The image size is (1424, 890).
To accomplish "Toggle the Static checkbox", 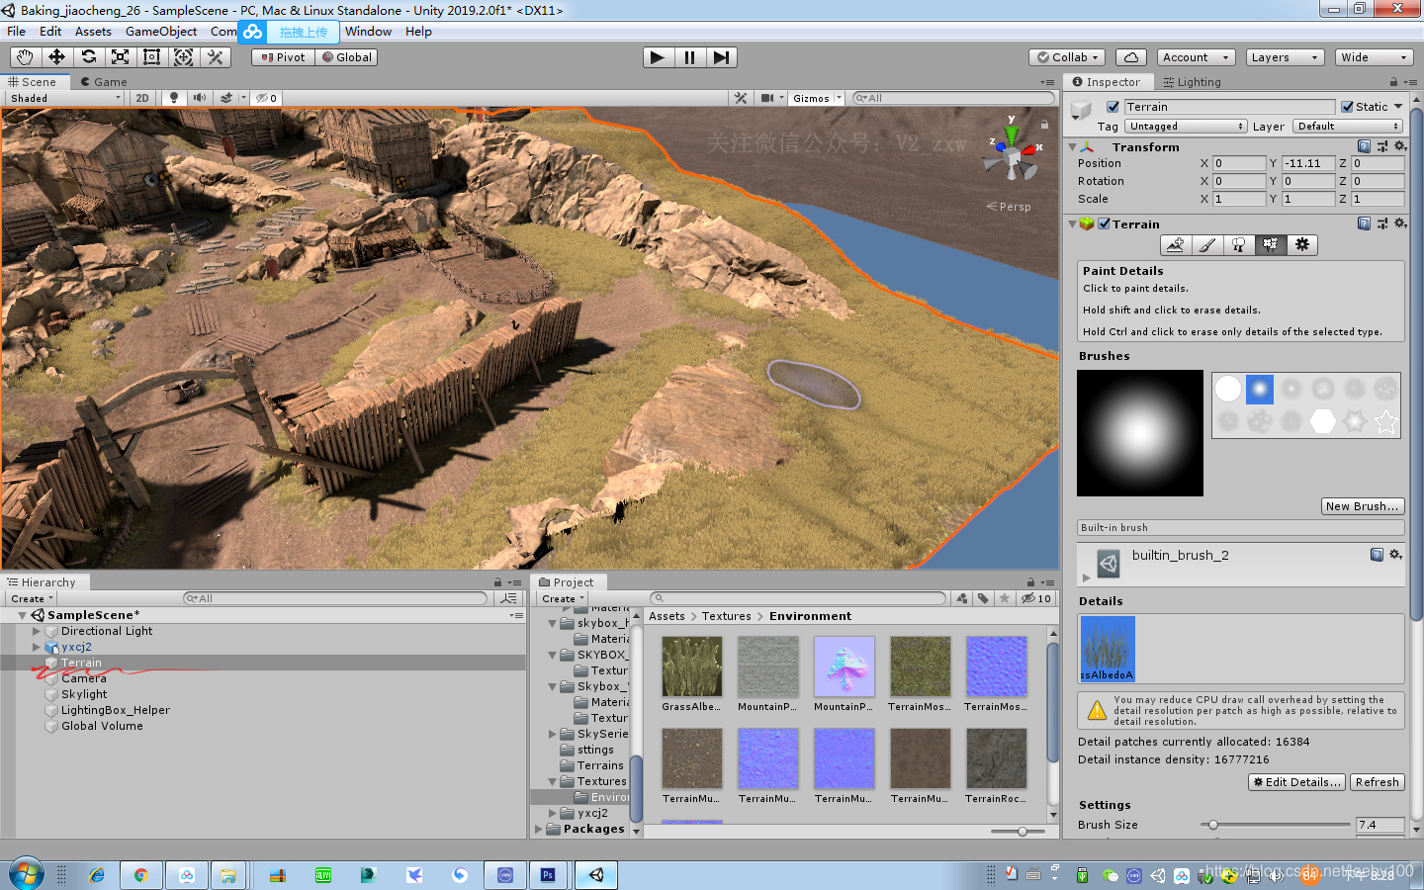I will point(1347,107).
